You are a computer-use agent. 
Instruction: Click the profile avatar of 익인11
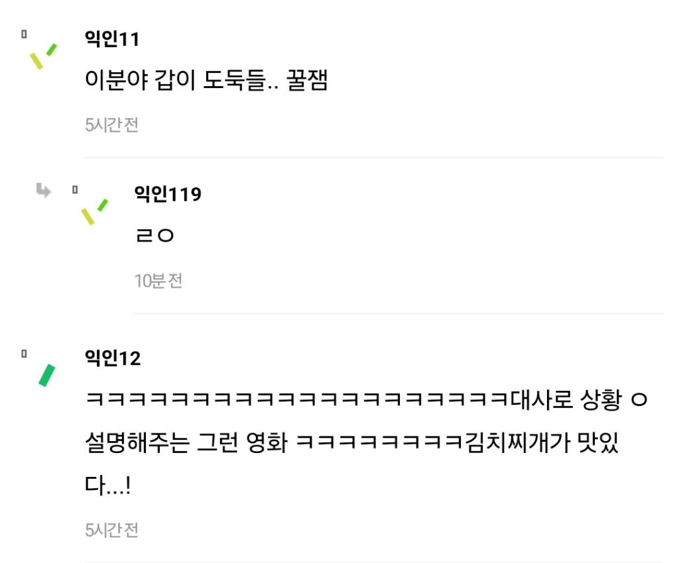[x=43, y=56]
